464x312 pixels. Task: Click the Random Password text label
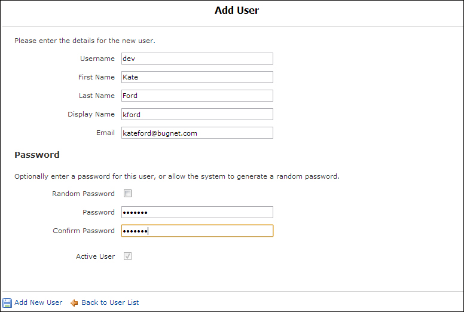coord(83,194)
